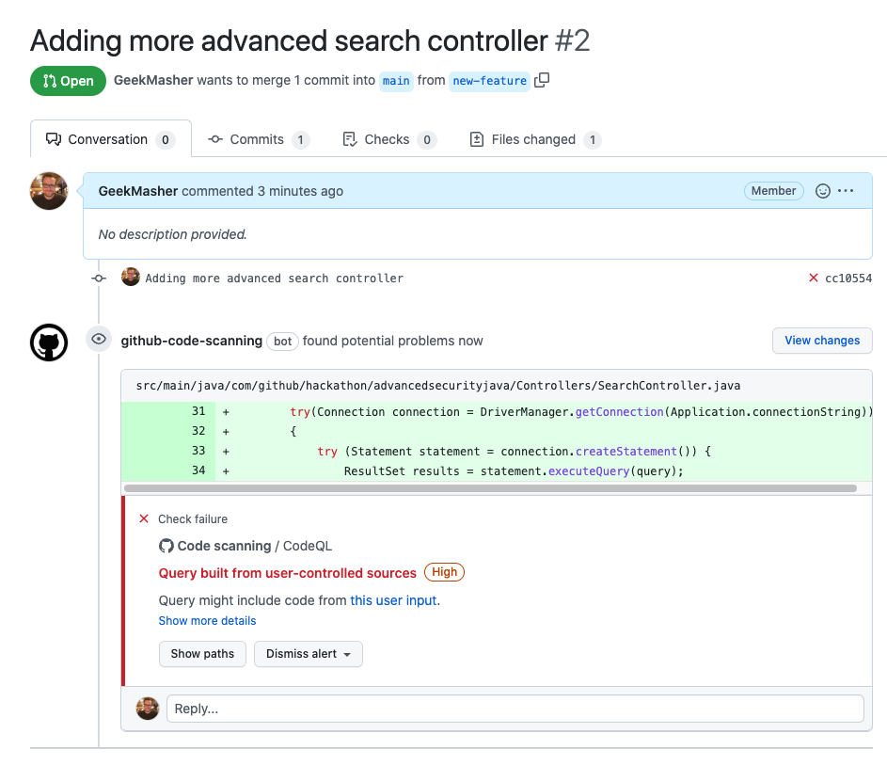Click line number 31 in the diff
This screenshot has width=887, height=765.
pyautogui.click(x=198, y=411)
